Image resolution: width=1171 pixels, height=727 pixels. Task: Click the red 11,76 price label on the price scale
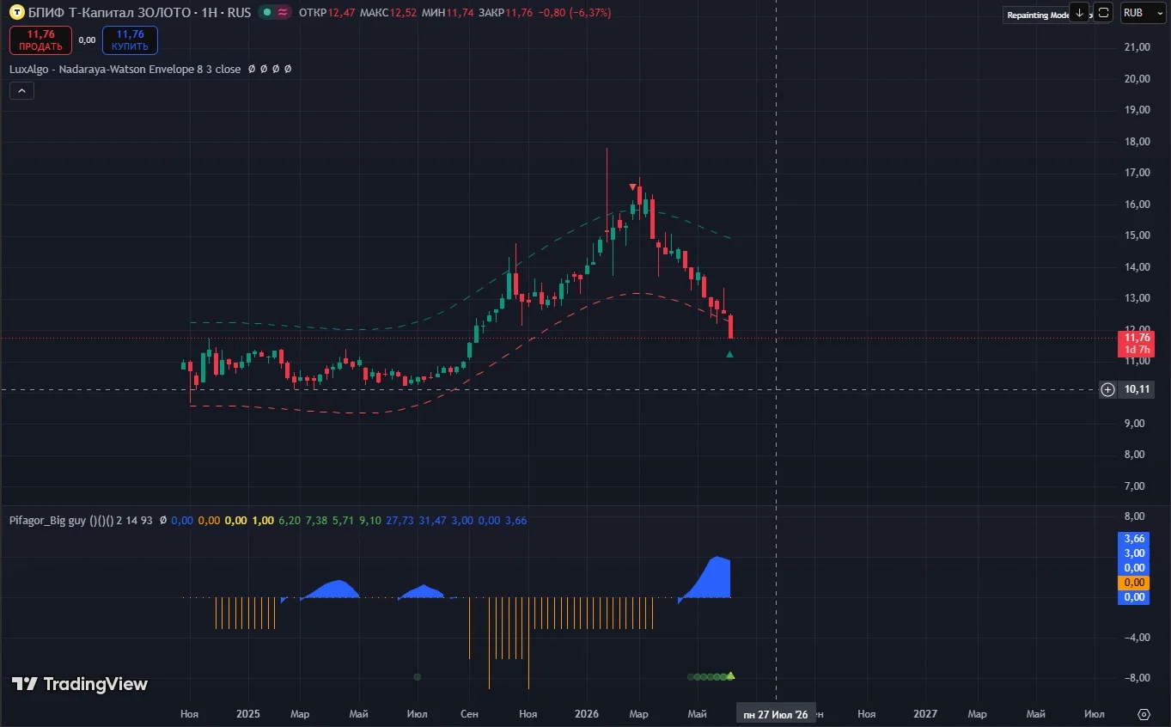(1134, 344)
